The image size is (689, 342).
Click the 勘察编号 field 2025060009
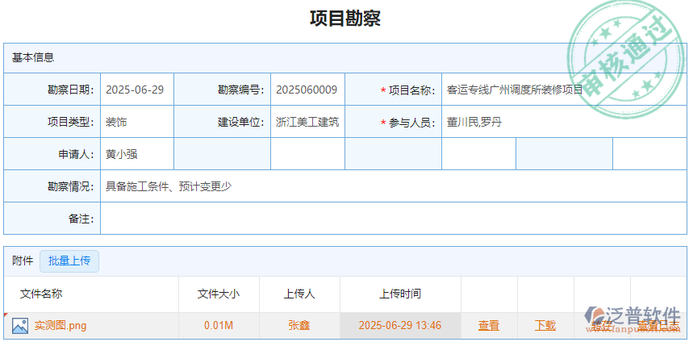pos(307,90)
